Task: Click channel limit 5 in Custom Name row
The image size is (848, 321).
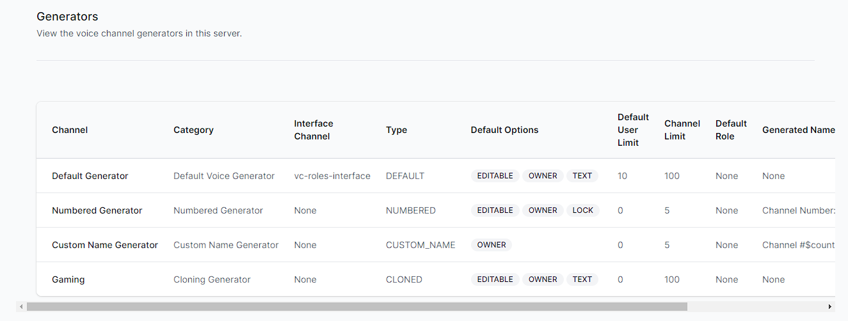Action: (x=667, y=245)
